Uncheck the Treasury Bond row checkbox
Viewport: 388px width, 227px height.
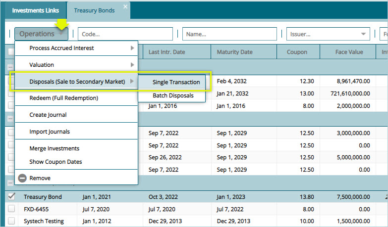pyautogui.click(x=11, y=196)
